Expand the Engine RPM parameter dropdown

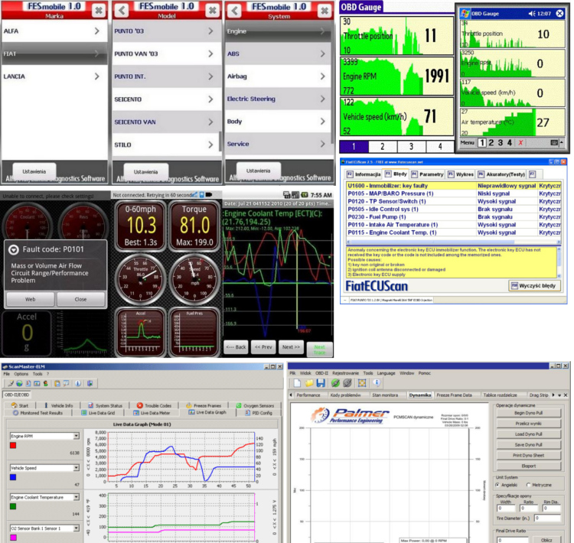(x=77, y=436)
